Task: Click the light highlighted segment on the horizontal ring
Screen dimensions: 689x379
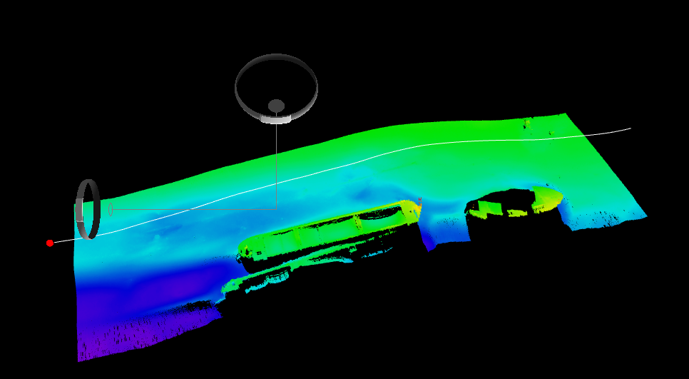Action: click(276, 119)
